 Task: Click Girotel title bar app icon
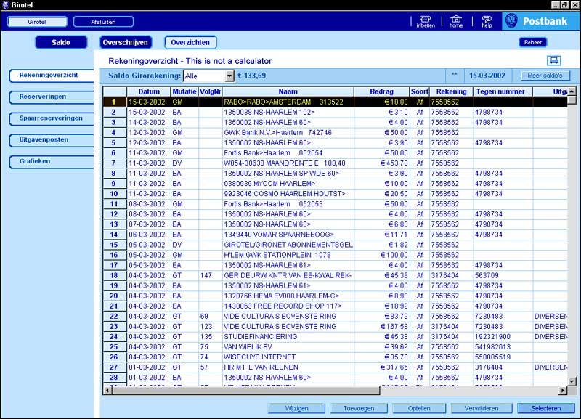pos(5,5)
